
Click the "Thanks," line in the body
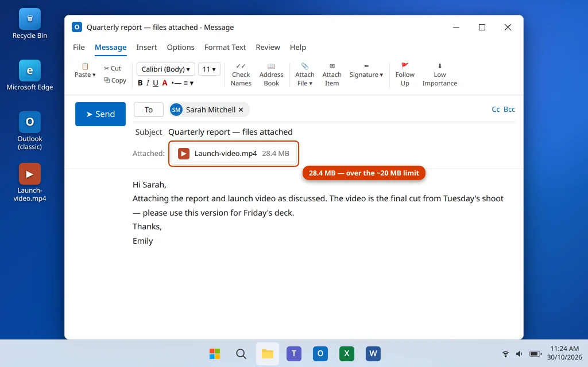147,227
